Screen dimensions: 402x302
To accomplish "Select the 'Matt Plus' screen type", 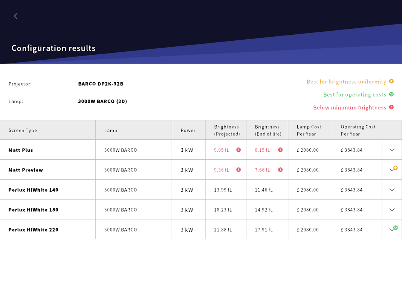I will tap(21, 150).
